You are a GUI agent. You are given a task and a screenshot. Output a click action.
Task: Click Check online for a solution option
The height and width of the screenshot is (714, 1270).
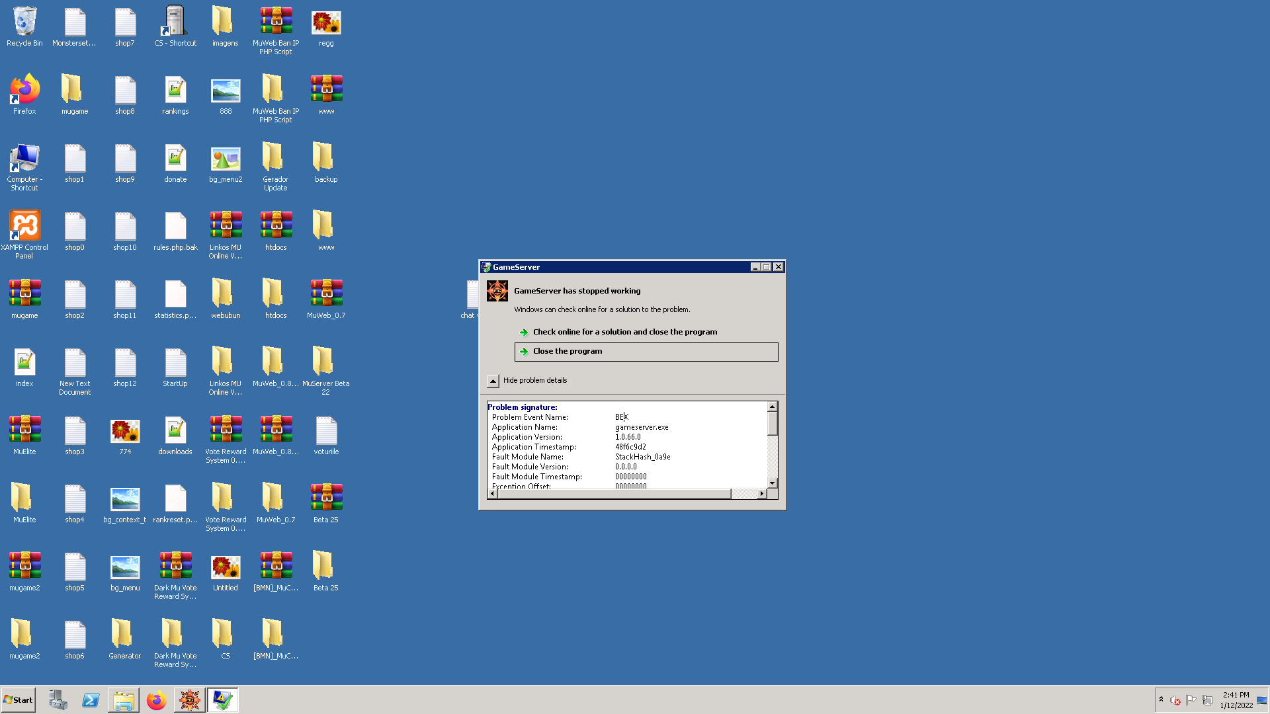624,332
